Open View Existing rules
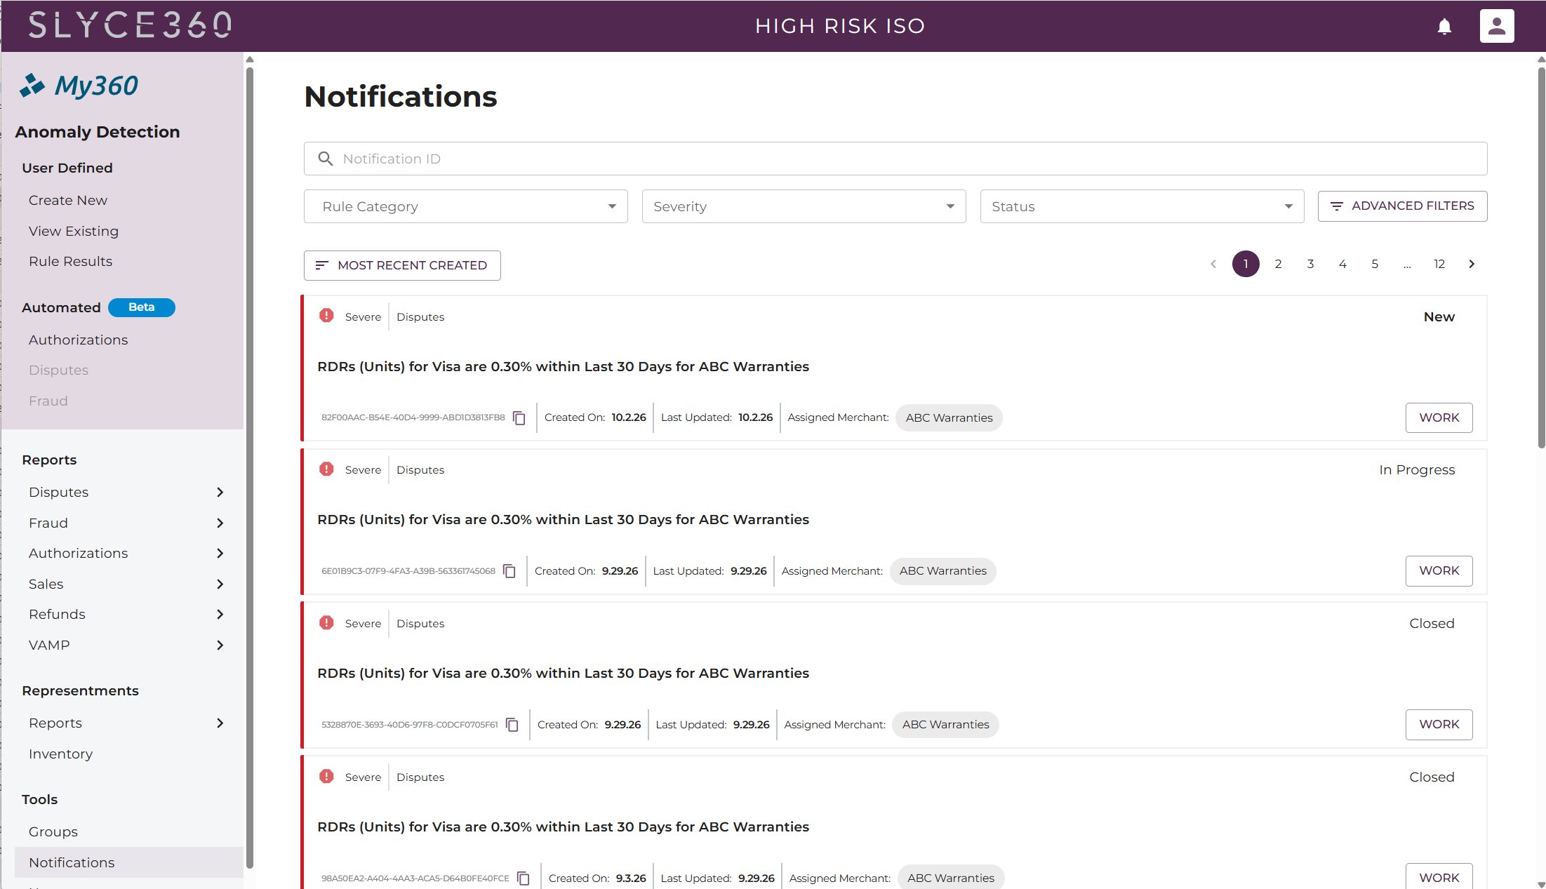 [x=74, y=231]
